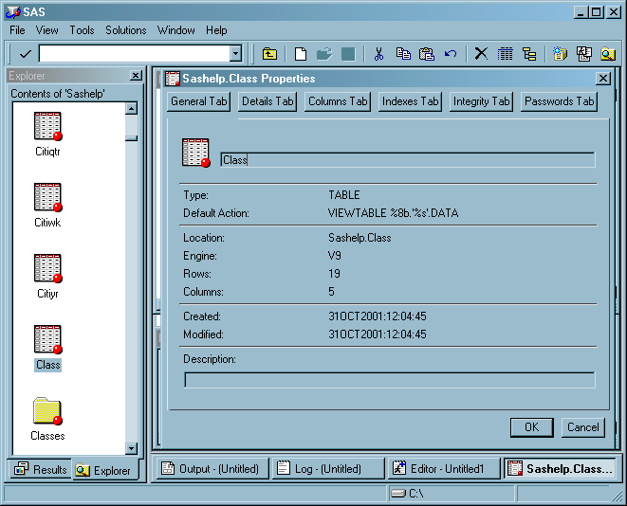Viewport: 627px width, 506px height.
Task: Click the Tree view toolbar icon
Action: coord(529,53)
